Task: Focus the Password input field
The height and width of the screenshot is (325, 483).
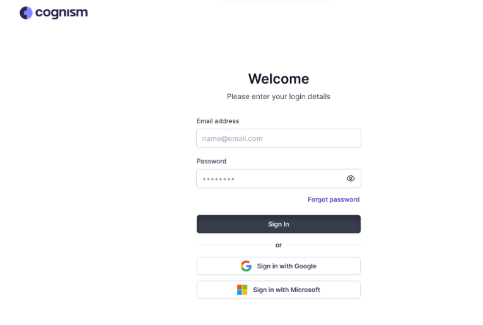Action: point(279,179)
